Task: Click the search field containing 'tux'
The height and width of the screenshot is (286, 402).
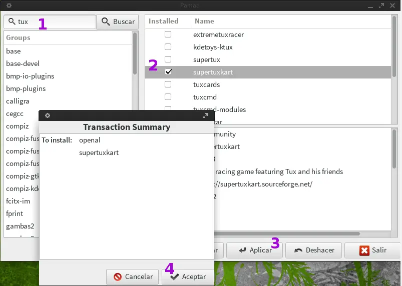Action: 50,21
